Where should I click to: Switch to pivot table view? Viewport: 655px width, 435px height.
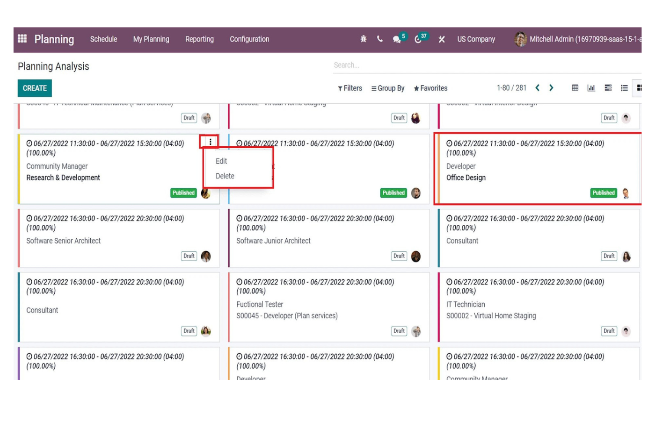(575, 88)
